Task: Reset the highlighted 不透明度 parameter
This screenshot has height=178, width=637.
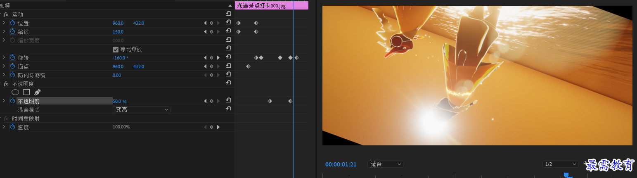Action: tap(228, 101)
